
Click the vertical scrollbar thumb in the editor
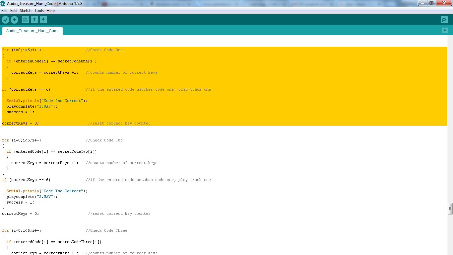(450, 208)
